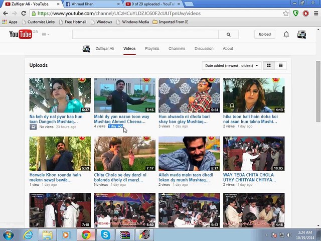Click the 4:13 video thumbnail

pos(254,95)
